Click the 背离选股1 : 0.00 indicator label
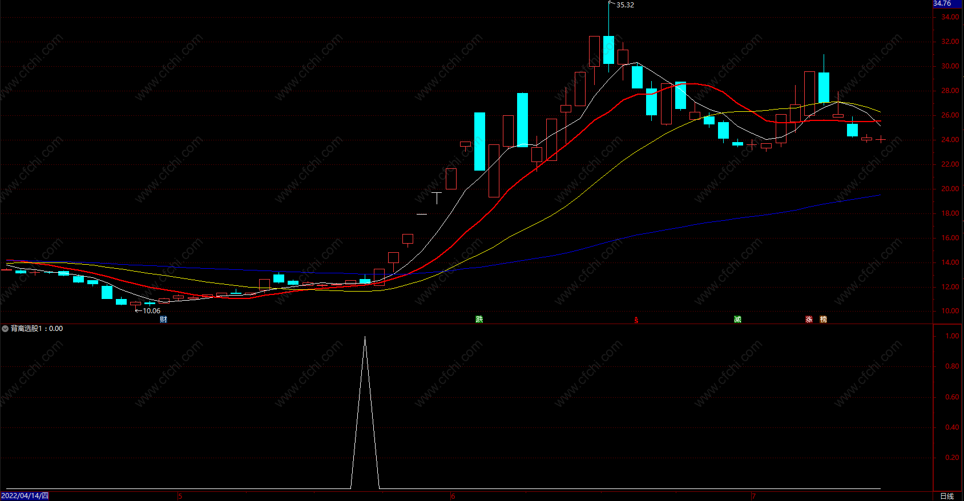The width and height of the screenshot is (964, 501). 37,329
